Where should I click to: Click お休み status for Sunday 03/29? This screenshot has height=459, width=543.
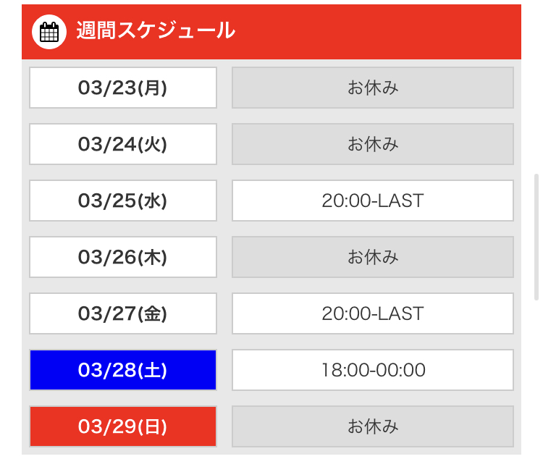(x=373, y=426)
